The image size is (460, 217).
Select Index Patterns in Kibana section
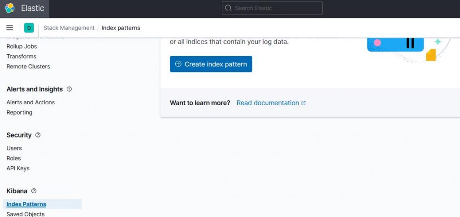27,204
